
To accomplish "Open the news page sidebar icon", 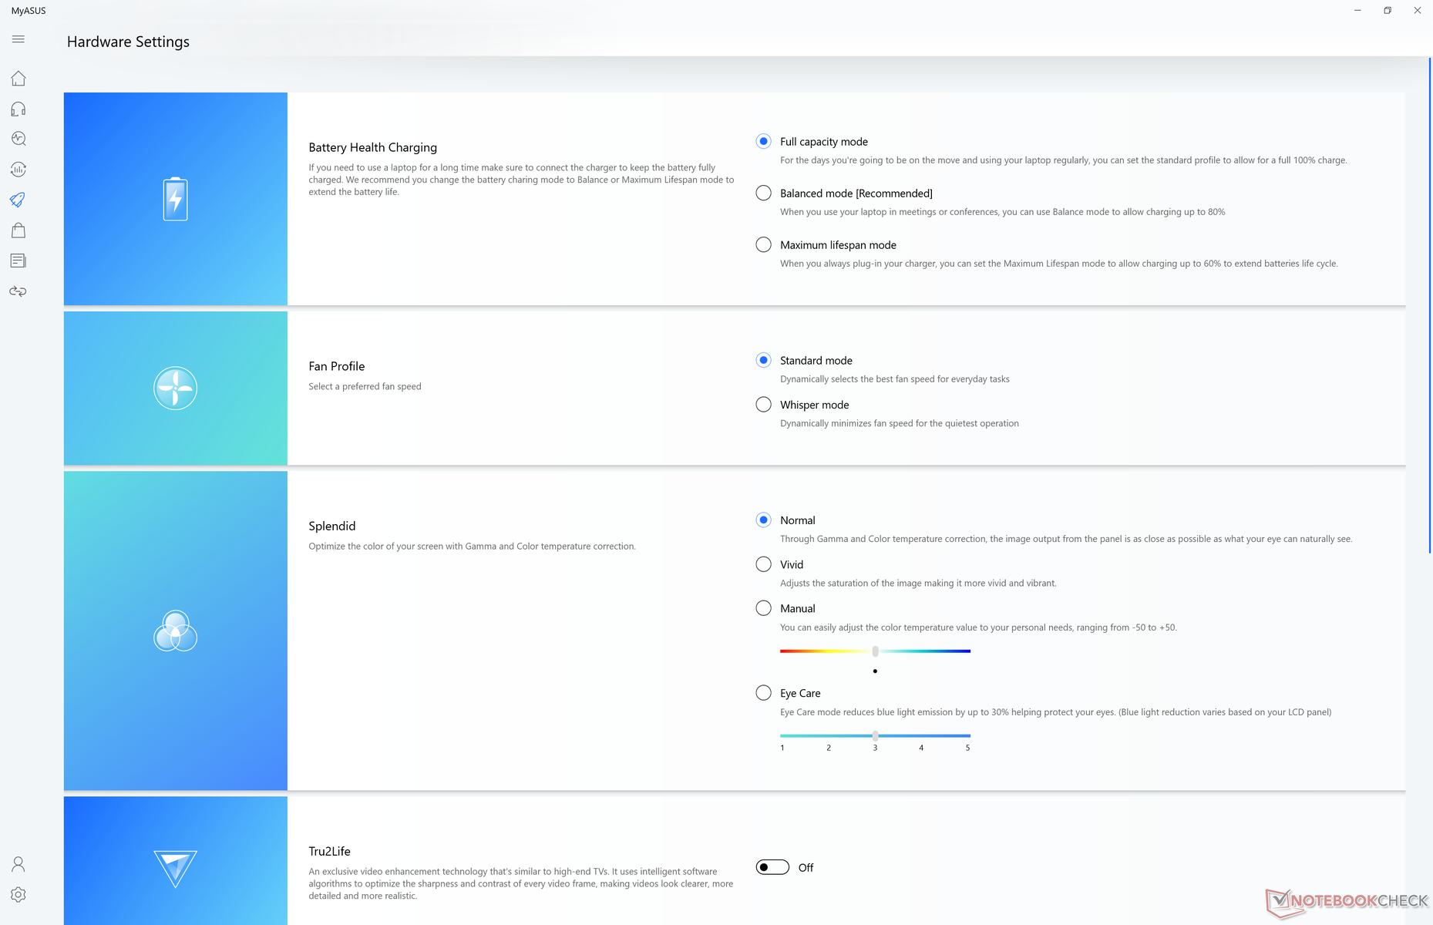I will click(19, 261).
